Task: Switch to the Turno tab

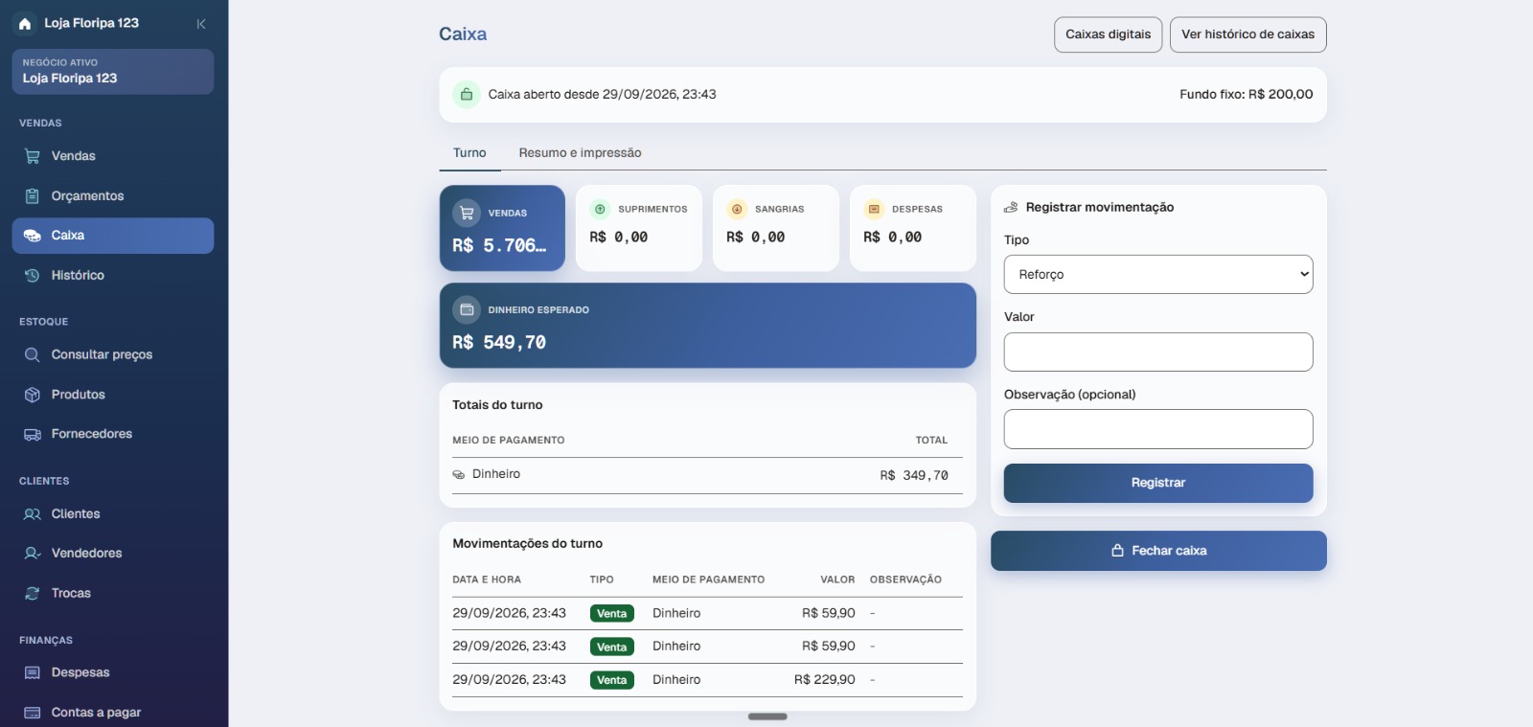Action: (469, 153)
